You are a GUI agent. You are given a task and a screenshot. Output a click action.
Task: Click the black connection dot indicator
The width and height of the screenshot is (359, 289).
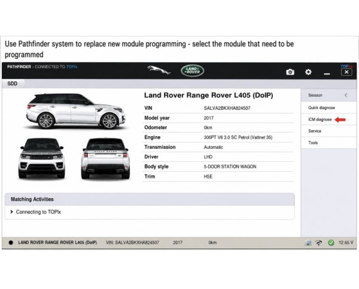point(11,242)
